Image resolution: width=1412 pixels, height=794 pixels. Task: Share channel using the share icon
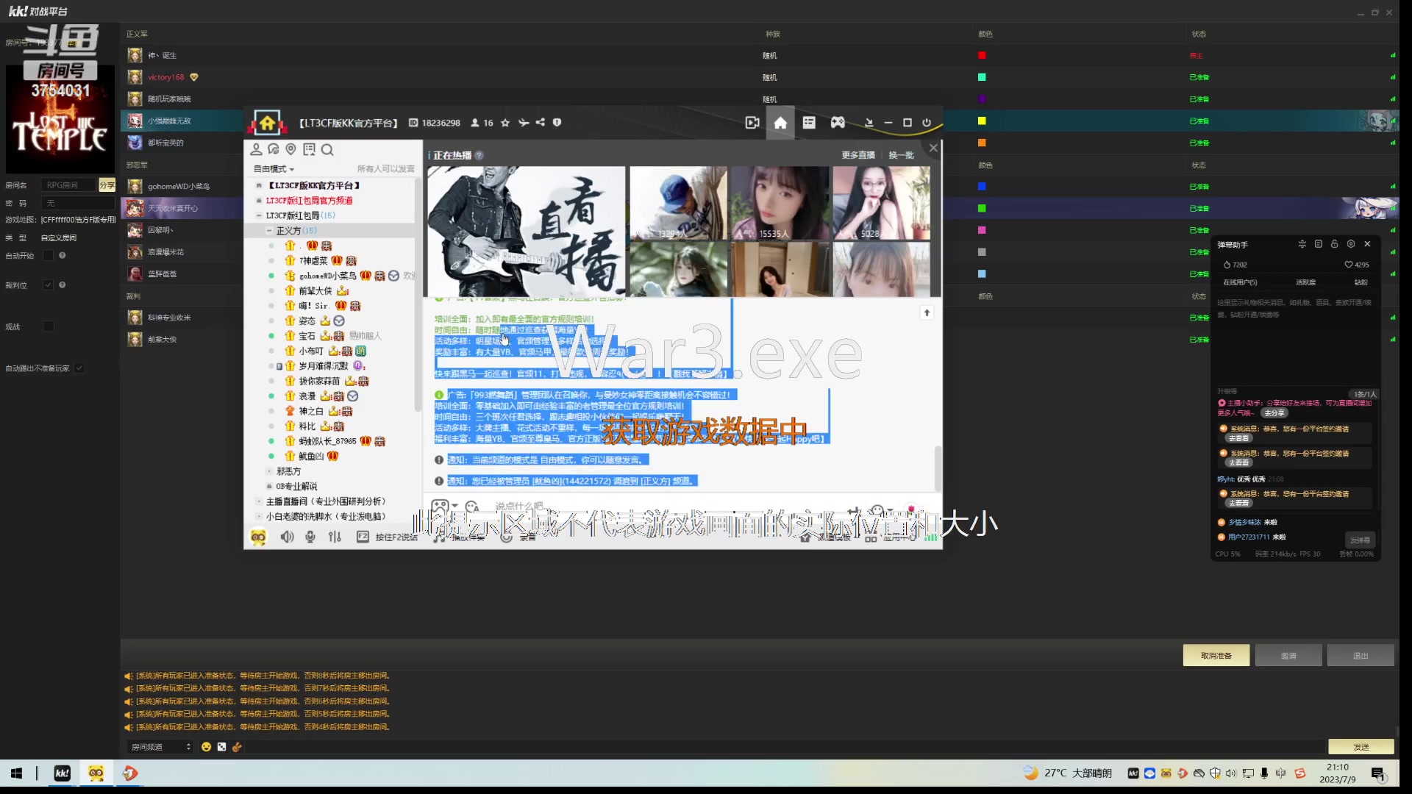pos(541,123)
